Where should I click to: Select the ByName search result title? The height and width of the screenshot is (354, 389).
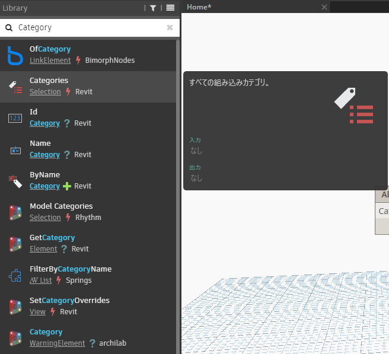click(44, 175)
